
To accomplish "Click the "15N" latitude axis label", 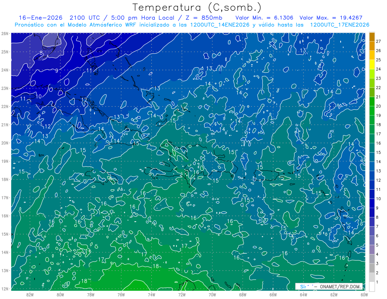I will [x=5, y=234].
